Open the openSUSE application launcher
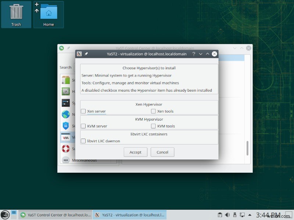Screen dimensions: 294x220 (5, 215)
